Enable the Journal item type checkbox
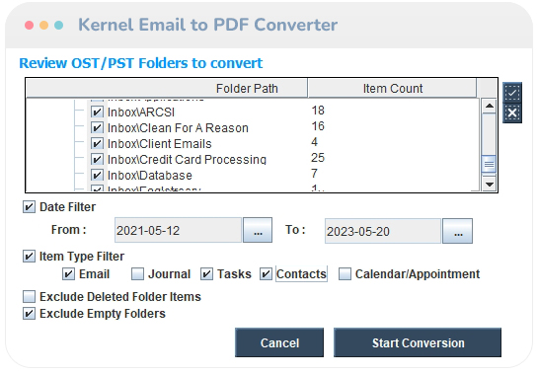538x375 pixels. pos(137,273)
